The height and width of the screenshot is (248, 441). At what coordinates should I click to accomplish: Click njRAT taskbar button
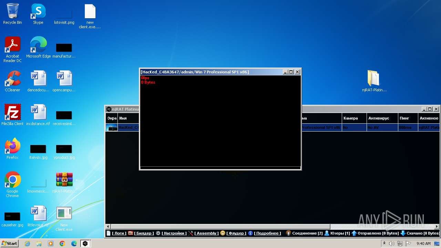[85, 244]
